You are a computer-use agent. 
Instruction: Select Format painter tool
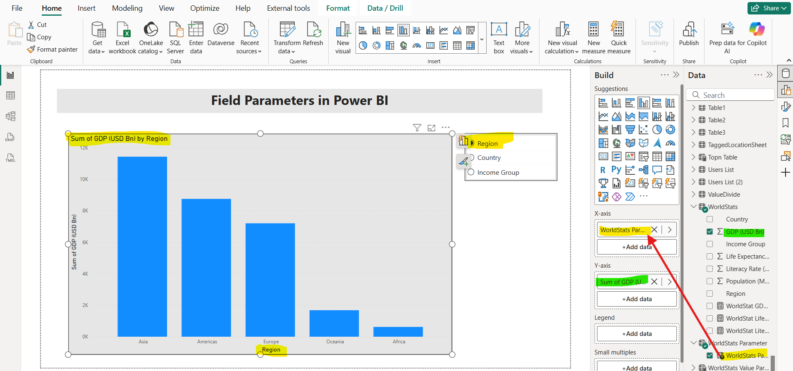pyautogui.click(x=52, y=50)
